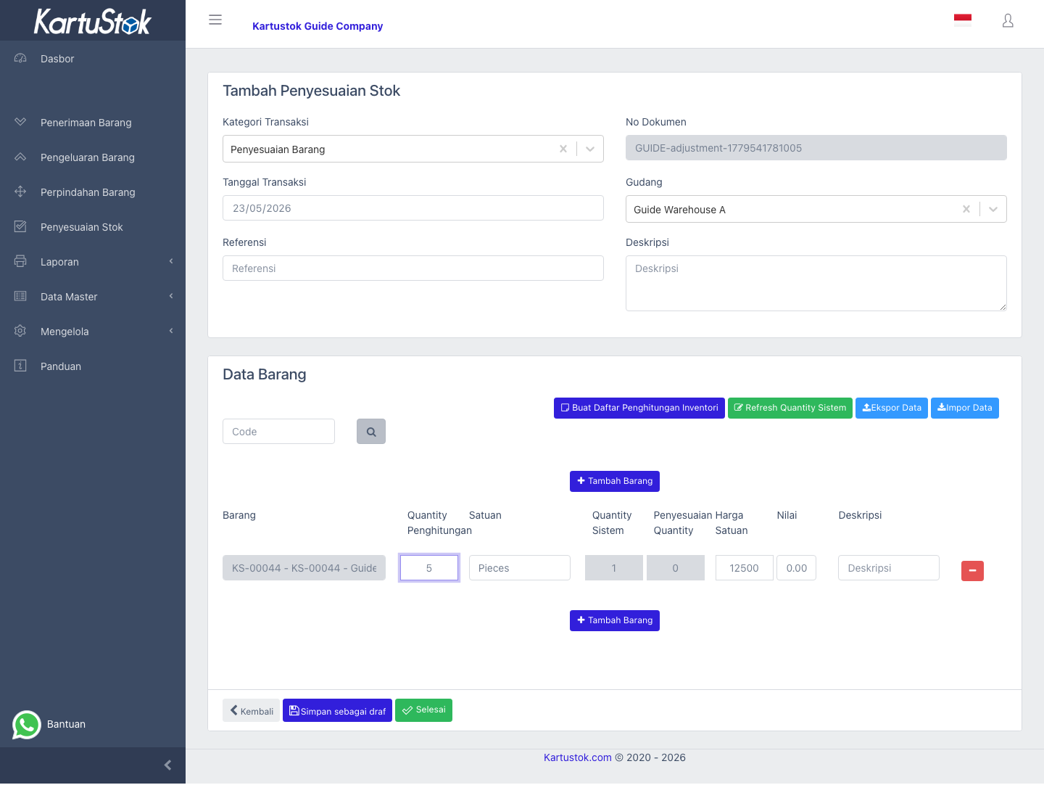Click the WhatsApp Bantuan icon
The width and height of the screenshot is (1044, 785).
(x=27, y=725)
